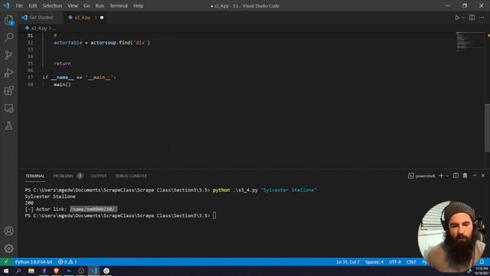
Task: Open the Windows Start menu
Action: tap(6, 271)
